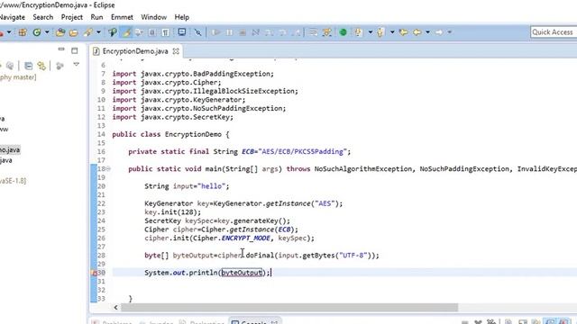Click the "hello" string literal
The image size is (577, 324).
(x=211, y=186)
